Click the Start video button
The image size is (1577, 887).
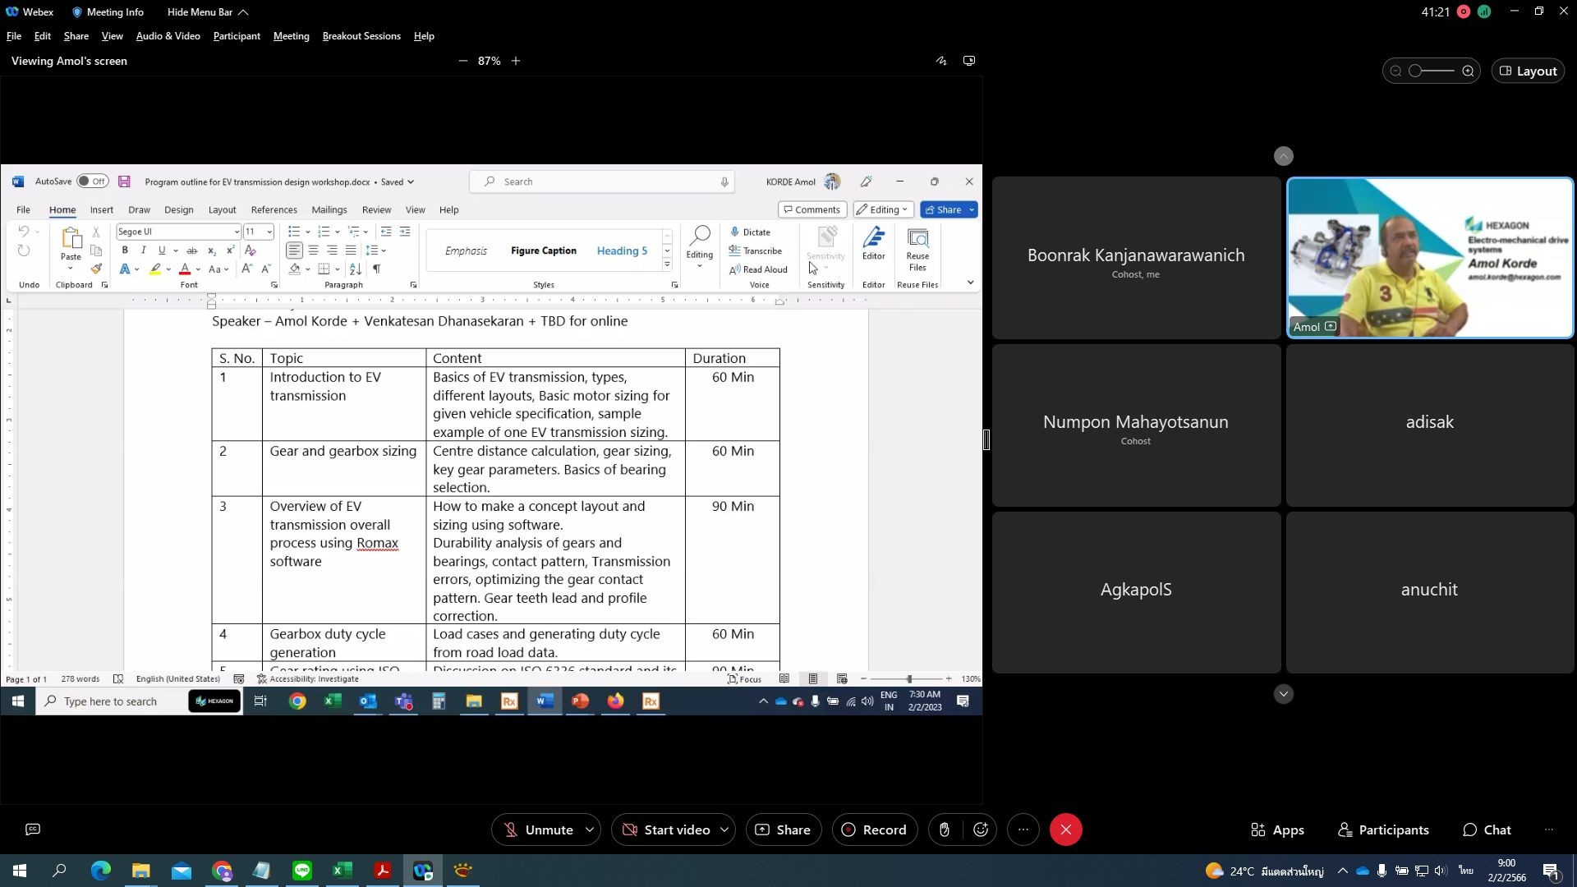tap(664, 830)
